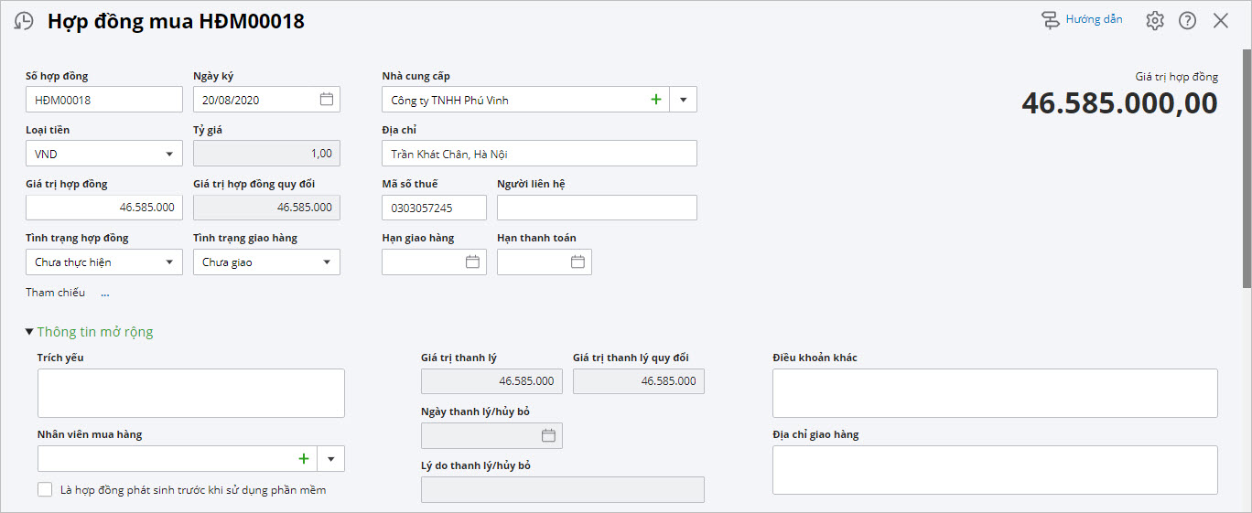Open calendar for Hạn giao hàng
Image resolution: width=1252 pixels, height=513 pixels.
[472, 262]
